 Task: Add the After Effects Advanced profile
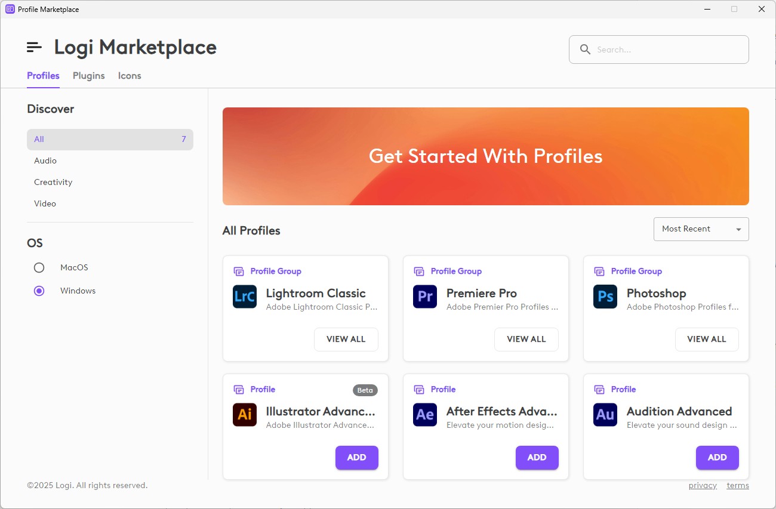click(x=537, y=457)
